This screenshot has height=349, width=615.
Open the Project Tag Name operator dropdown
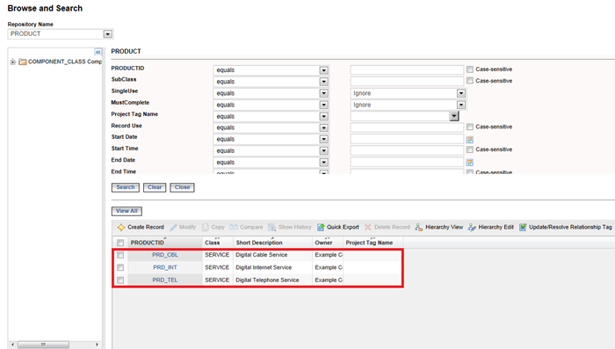tap(323, 117)
